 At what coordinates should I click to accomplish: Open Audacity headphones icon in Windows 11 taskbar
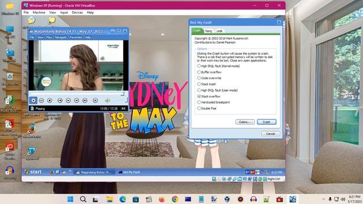pyautogui.click(x=254, y=199)
